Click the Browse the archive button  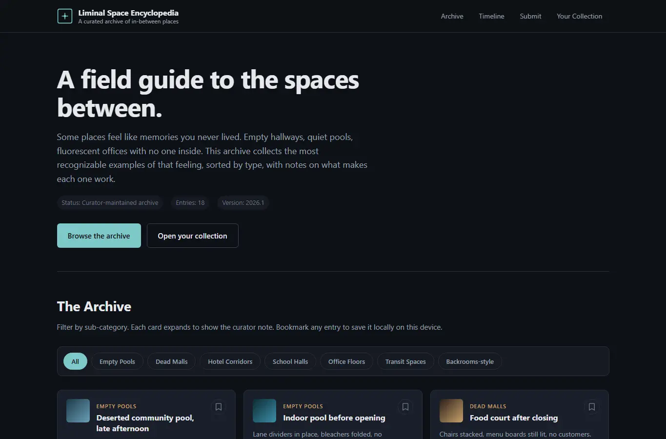tap(99, 236)
